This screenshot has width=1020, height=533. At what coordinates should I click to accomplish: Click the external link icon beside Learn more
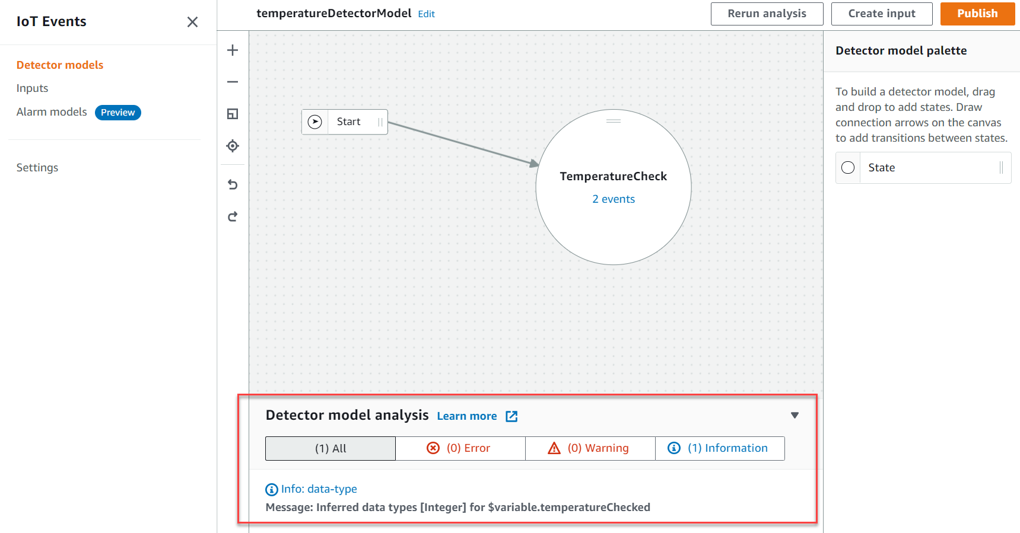tap(511, 416)
